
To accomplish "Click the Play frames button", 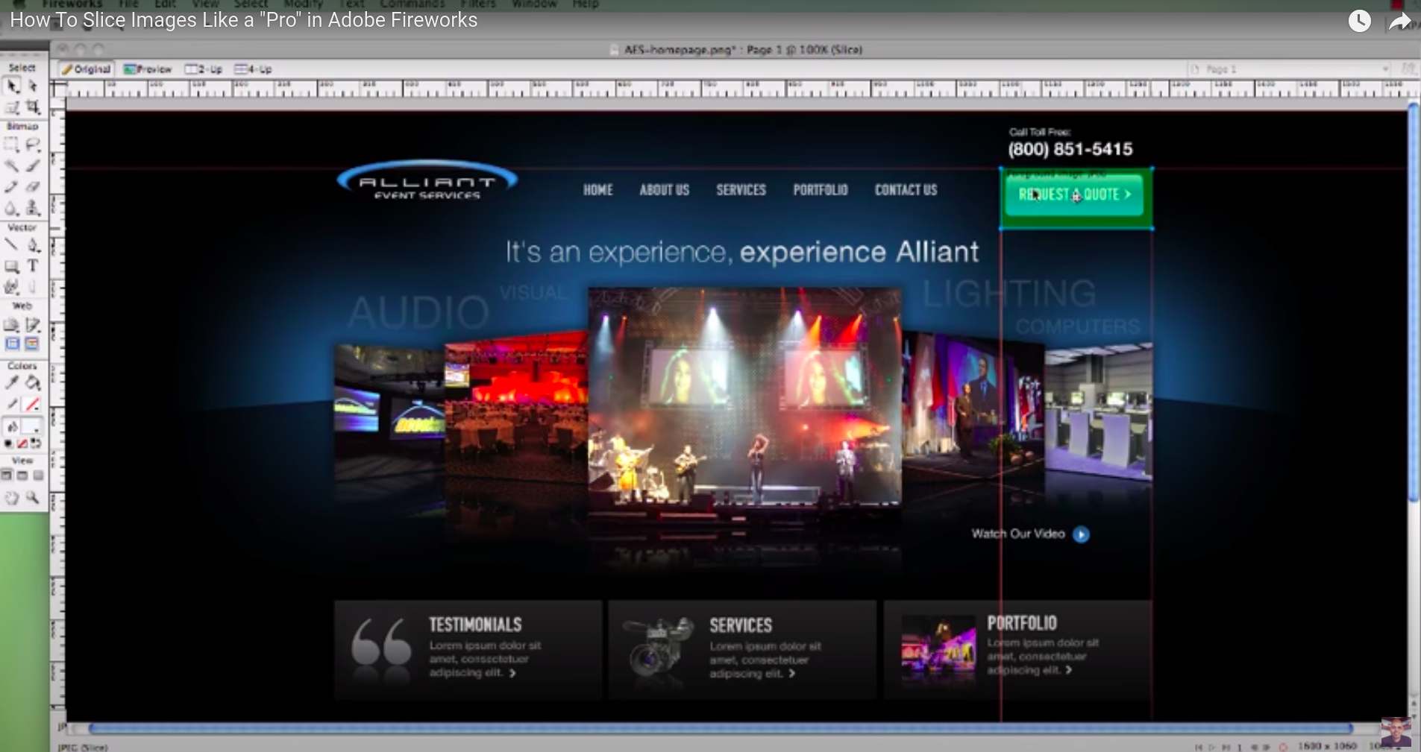I will 1212,747.
